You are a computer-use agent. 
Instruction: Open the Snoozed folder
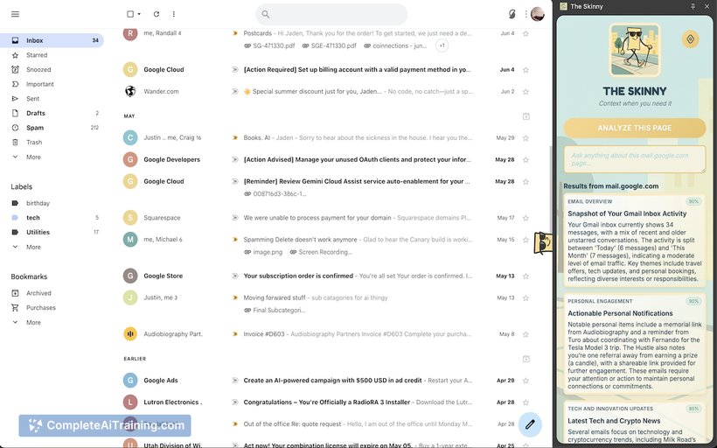52,69
